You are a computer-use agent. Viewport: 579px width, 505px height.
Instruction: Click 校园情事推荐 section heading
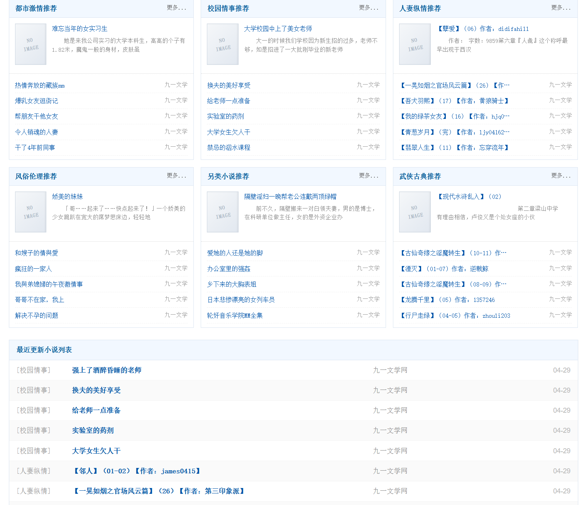[229, 8]
